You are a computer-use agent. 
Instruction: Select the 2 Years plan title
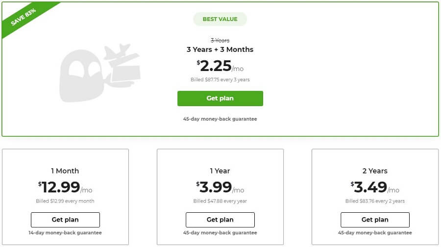[375, 171]
